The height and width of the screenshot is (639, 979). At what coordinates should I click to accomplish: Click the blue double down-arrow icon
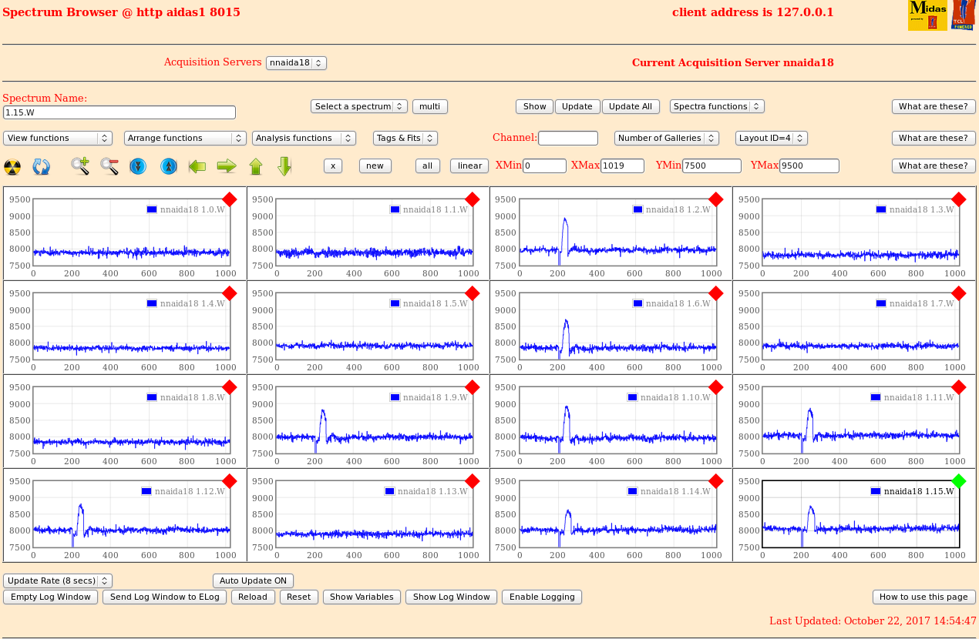tap(138, 166)
